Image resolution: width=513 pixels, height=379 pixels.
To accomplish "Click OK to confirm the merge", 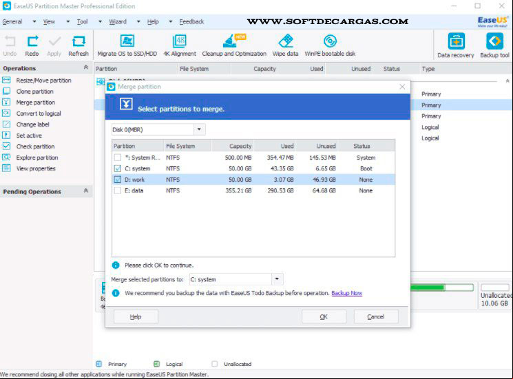I will coord(324,316).
